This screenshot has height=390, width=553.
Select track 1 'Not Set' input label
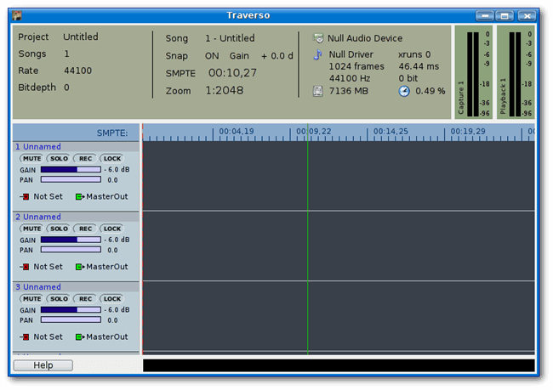[x=48, y=196]
